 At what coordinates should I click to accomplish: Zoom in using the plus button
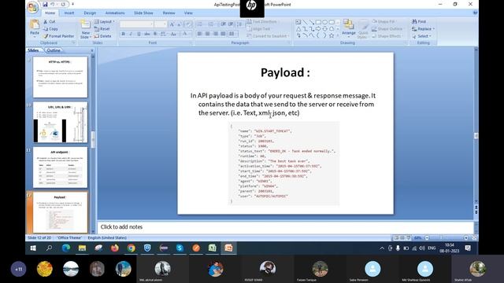466,237
